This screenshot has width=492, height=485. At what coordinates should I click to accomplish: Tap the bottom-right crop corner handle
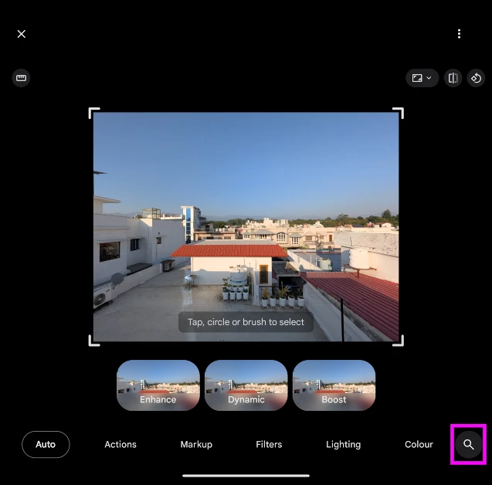pyautogui.click(x=399, y=341)
